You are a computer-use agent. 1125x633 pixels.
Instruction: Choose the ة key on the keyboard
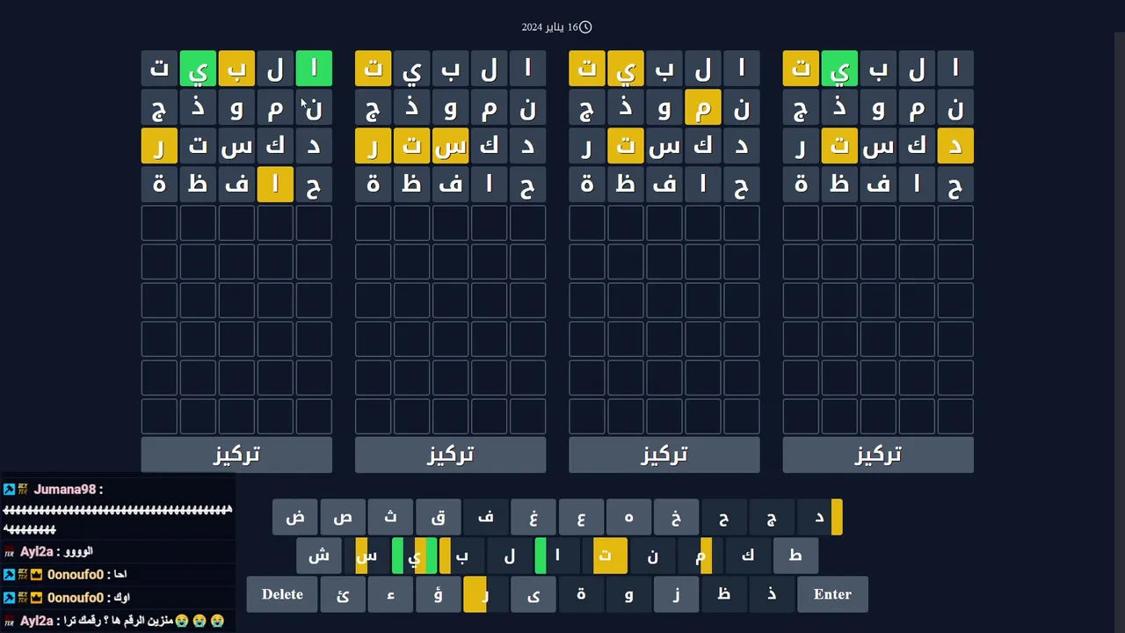click(x=580, y=594)
